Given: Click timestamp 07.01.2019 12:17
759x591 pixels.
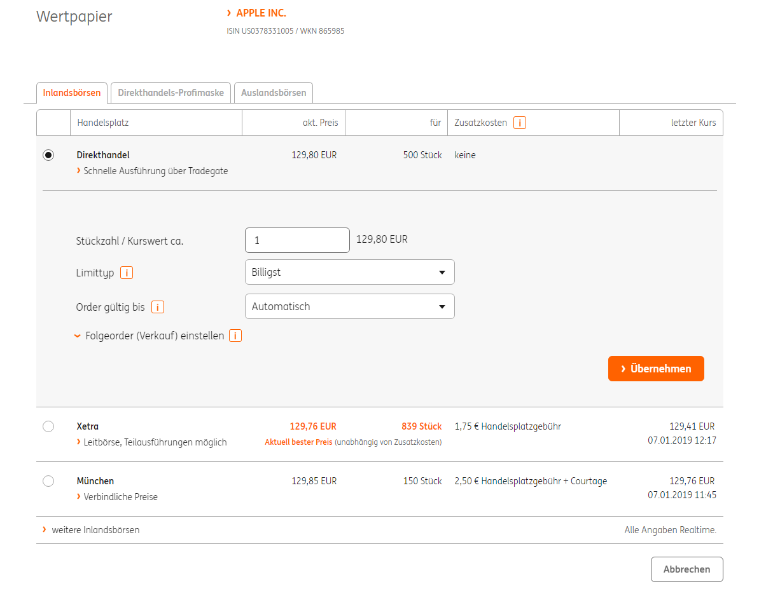Looking at the screenshot, I should [x=682, y=440].
